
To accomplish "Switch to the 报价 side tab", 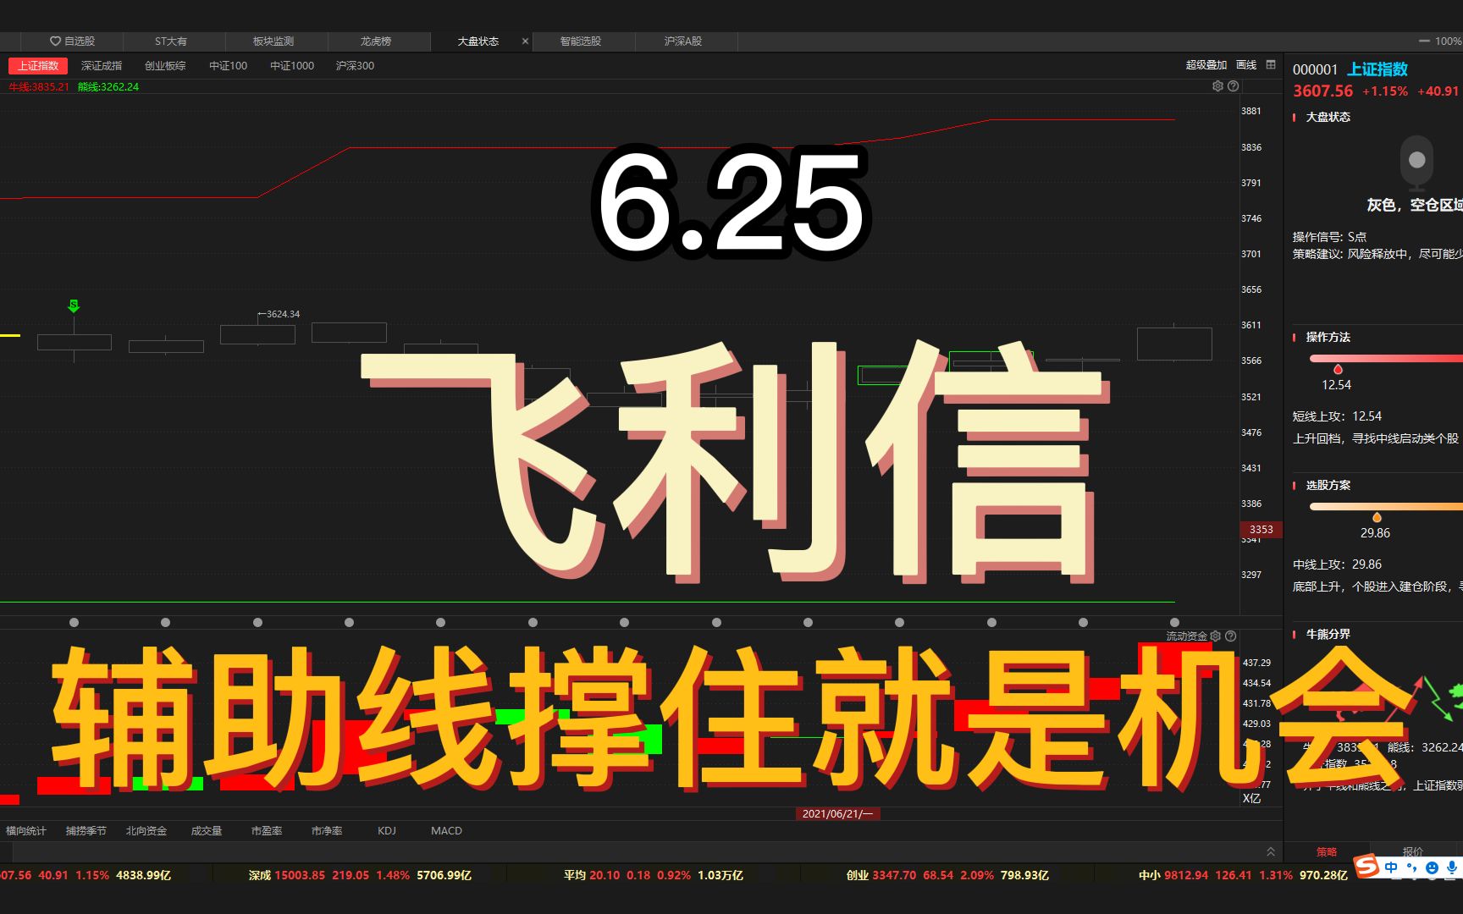I will [x=1413, y=851].
